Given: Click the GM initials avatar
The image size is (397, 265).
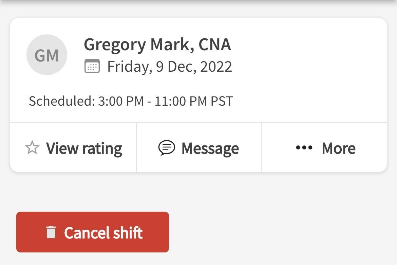Looking at the screenshot, I should (47, 55).
